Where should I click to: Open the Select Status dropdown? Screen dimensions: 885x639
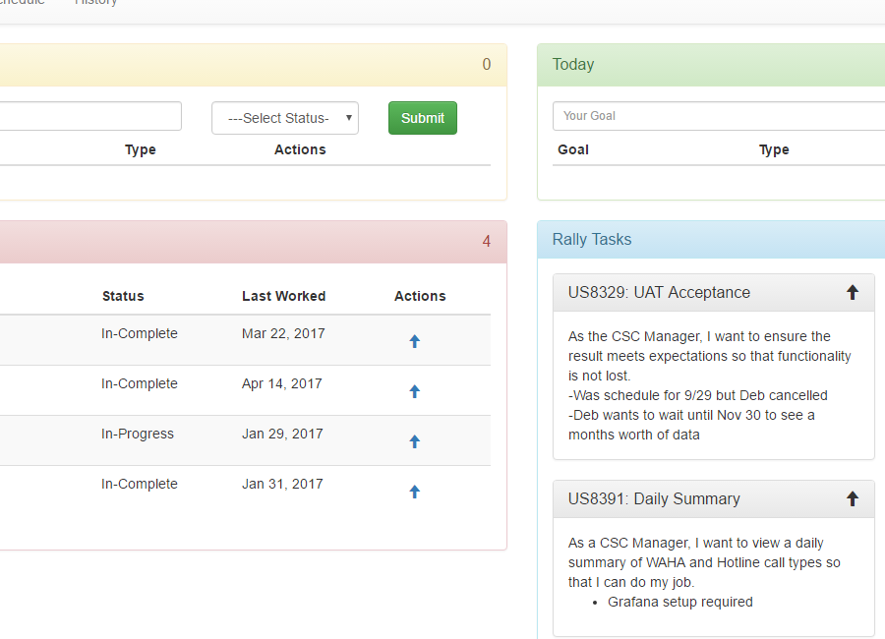click(284, 117)
